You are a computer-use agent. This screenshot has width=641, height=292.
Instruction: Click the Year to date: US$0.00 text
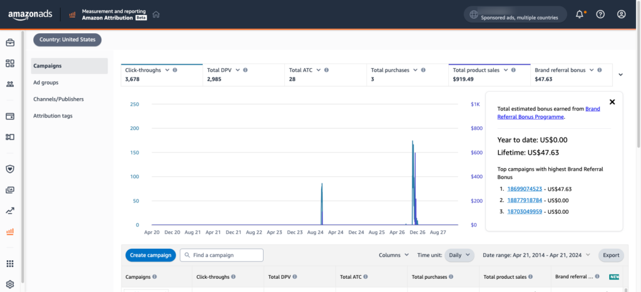[x=532, y=140]
